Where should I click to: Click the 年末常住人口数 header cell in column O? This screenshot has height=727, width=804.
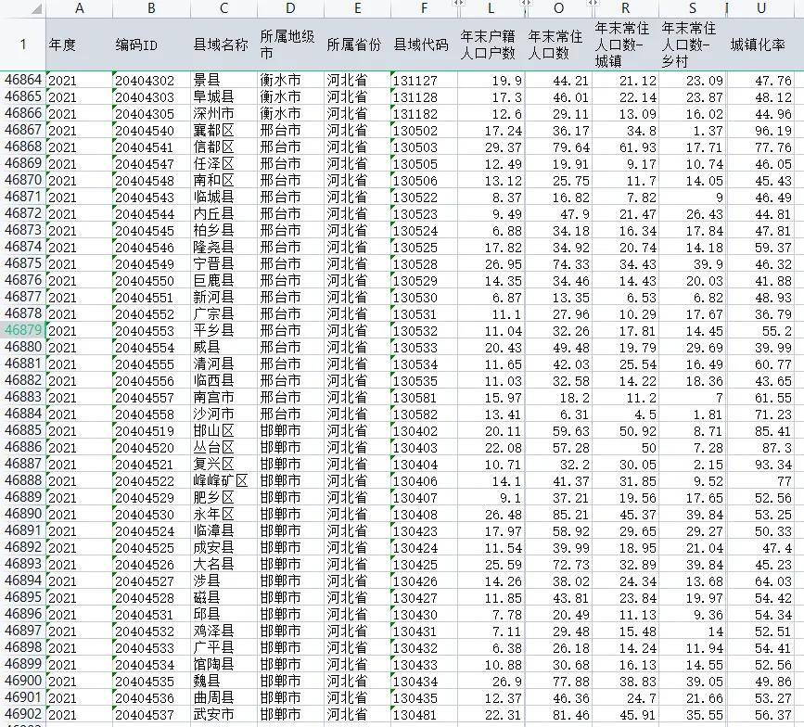tap(559, 45)
